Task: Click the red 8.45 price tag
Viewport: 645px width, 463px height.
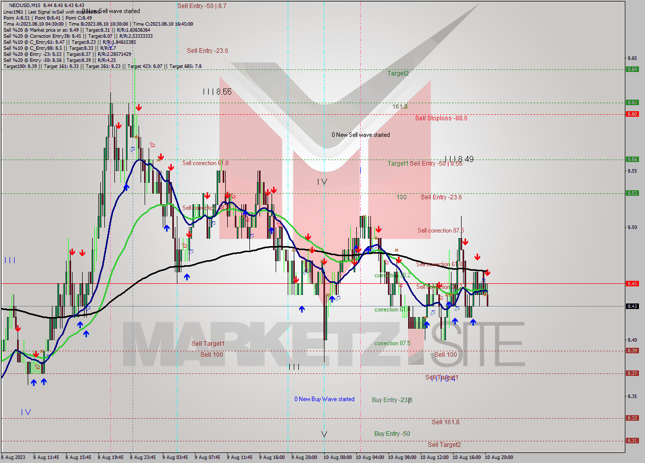Action: (632, 283)
